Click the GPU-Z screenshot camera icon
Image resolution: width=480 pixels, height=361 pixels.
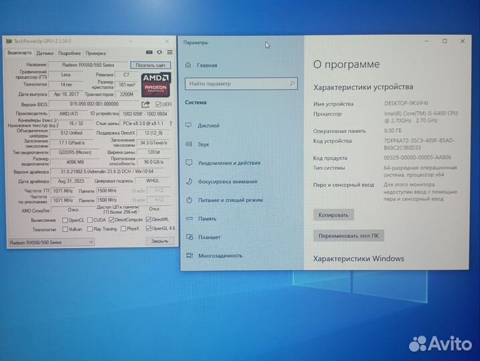[x=149, y=52]
